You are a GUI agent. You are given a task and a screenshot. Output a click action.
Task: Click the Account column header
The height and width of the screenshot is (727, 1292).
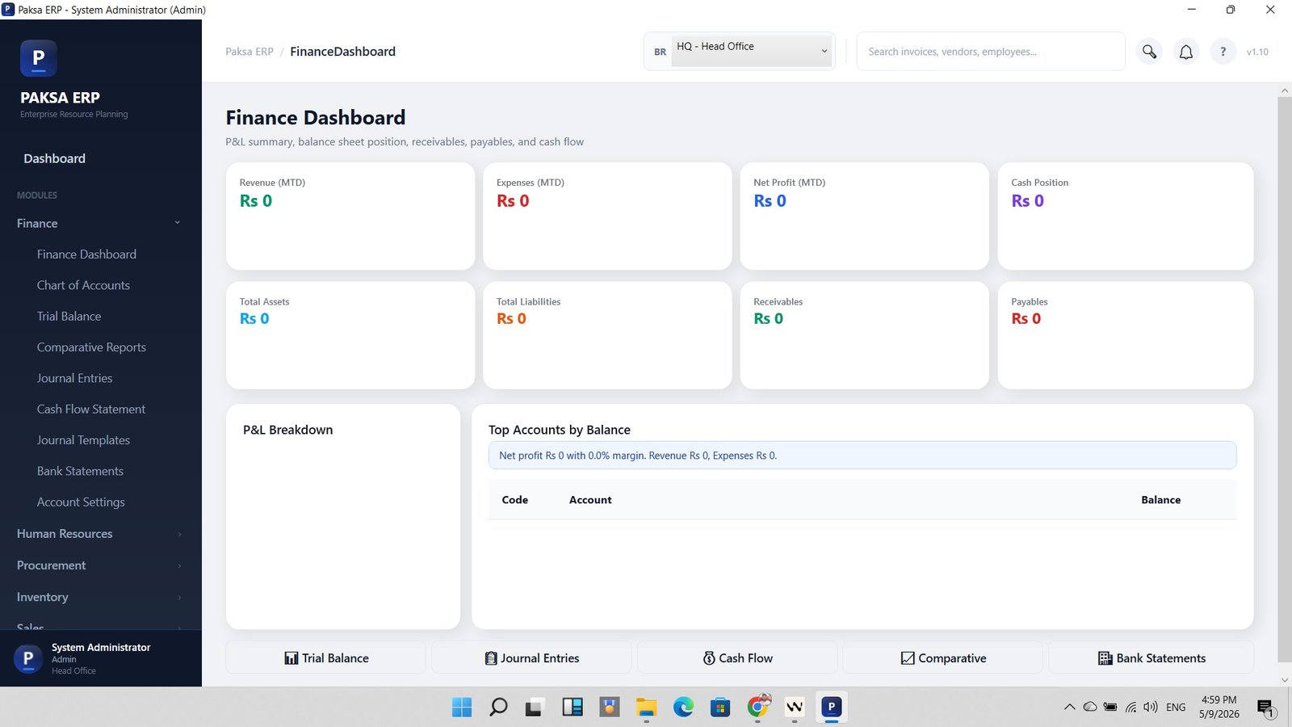coord(590,500)
